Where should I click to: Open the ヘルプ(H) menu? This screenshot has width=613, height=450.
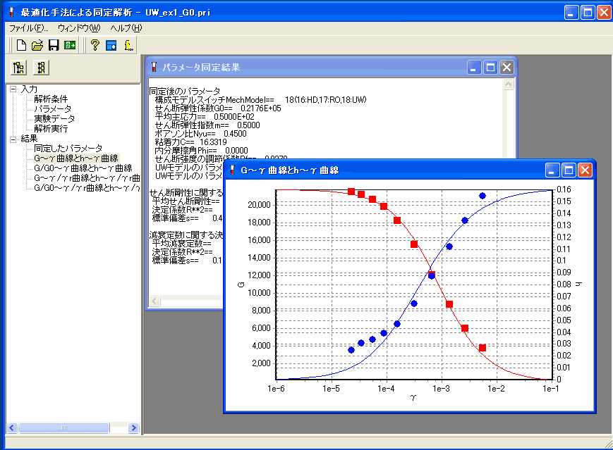(x=126, y=28)
